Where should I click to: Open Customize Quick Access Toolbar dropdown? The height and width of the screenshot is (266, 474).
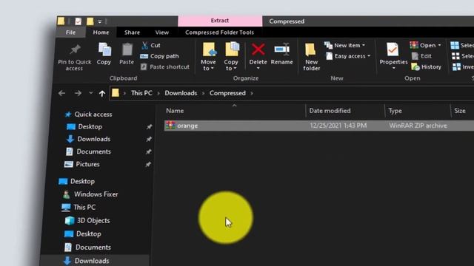coord(100,21)
